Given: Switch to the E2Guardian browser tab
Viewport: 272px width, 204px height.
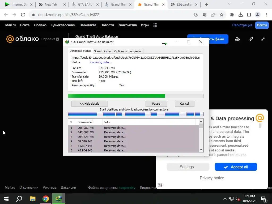Looking at the screenshot, I should click(x=184, y=5).
